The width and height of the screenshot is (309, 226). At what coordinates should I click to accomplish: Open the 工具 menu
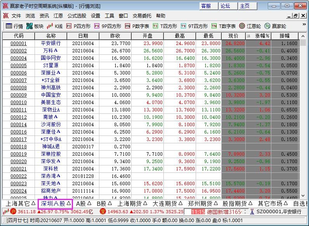(109, 16)
